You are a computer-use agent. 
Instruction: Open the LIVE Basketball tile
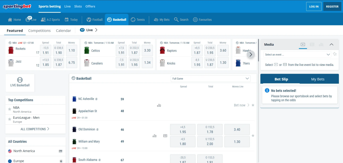[20, 82]
